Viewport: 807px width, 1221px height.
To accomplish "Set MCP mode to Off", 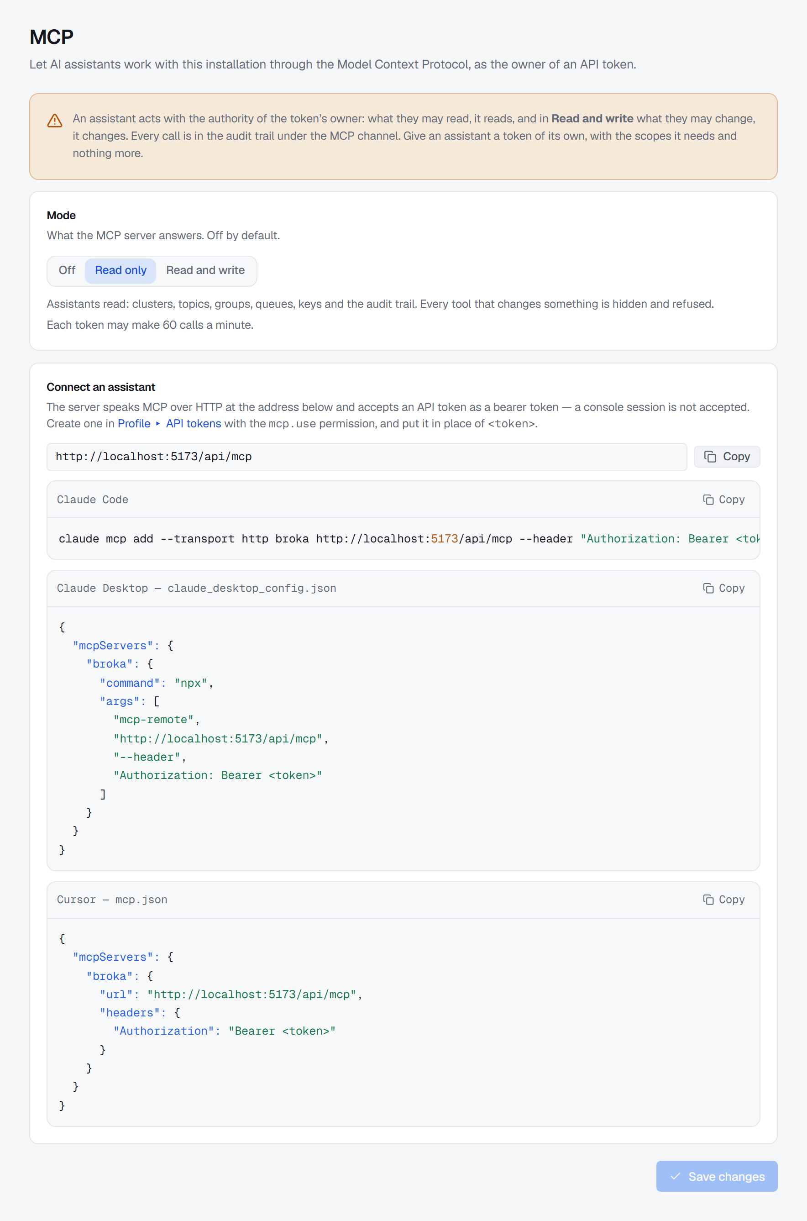I will click(x=67, y=271).
